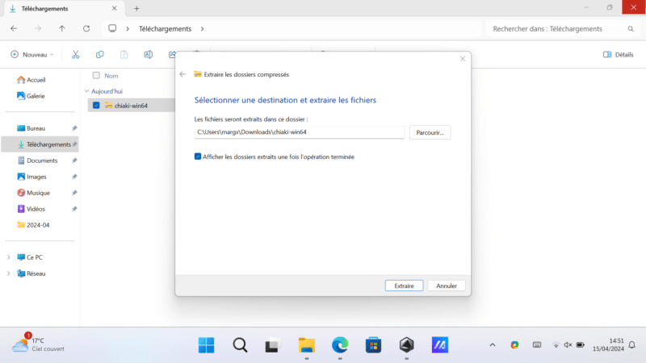The height and width of the screenshot is (363, 646).
Task: Open a new tab with plus button
Action: tap(136, 8)
